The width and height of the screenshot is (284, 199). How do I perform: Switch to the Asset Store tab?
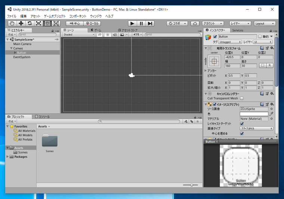point(128,30)
